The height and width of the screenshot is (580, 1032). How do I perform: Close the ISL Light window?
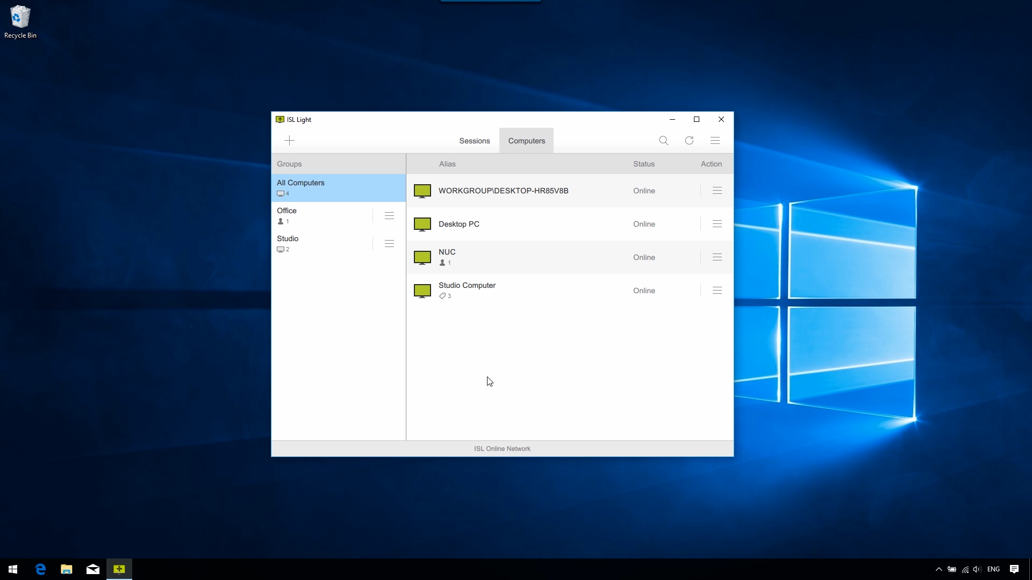pos(721,119)
